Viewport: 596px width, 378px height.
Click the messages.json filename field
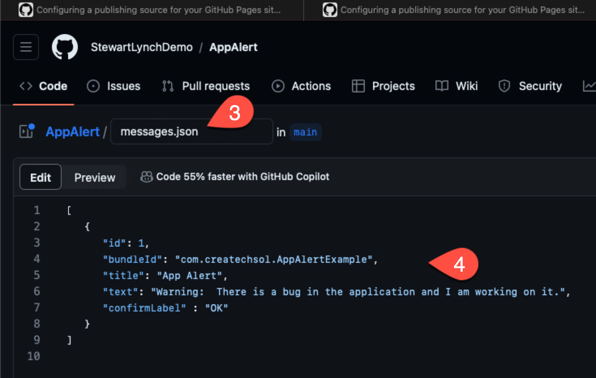tap(191, 131)
